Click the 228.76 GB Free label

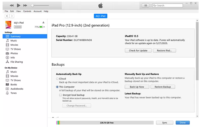(x=107, y=123)
